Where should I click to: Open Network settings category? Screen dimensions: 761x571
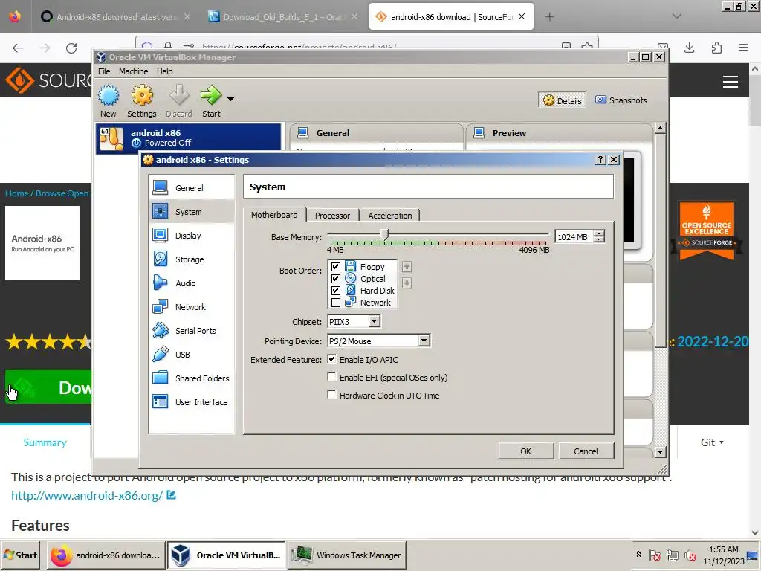[x=192, y=307]
